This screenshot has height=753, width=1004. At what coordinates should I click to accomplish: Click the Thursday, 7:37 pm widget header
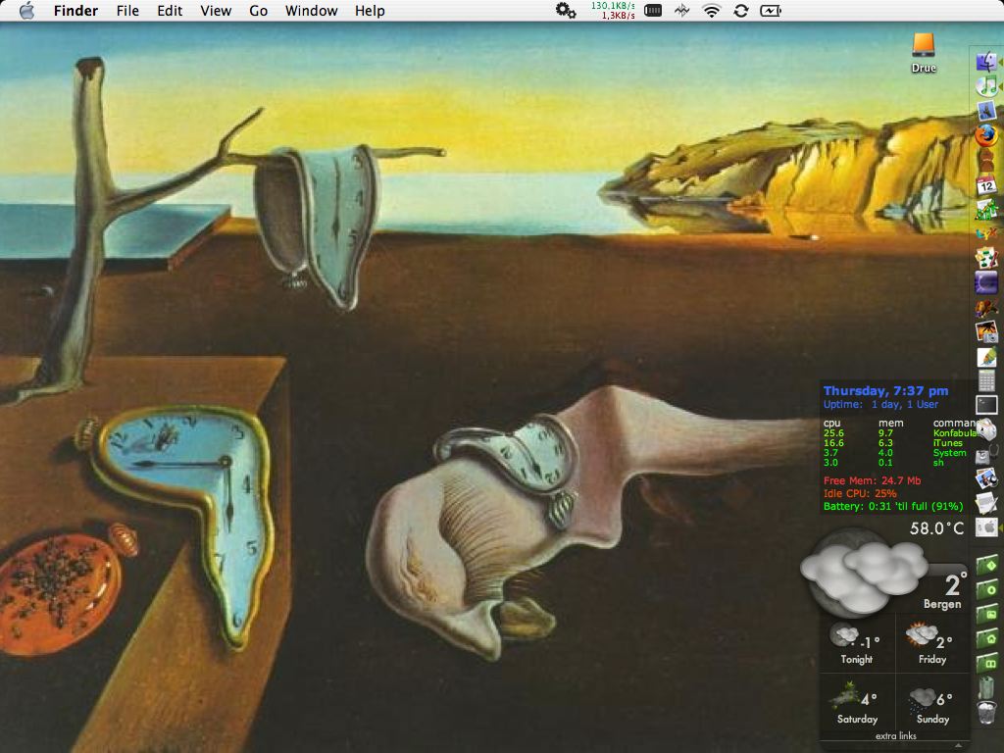click(x=885, y=390)
